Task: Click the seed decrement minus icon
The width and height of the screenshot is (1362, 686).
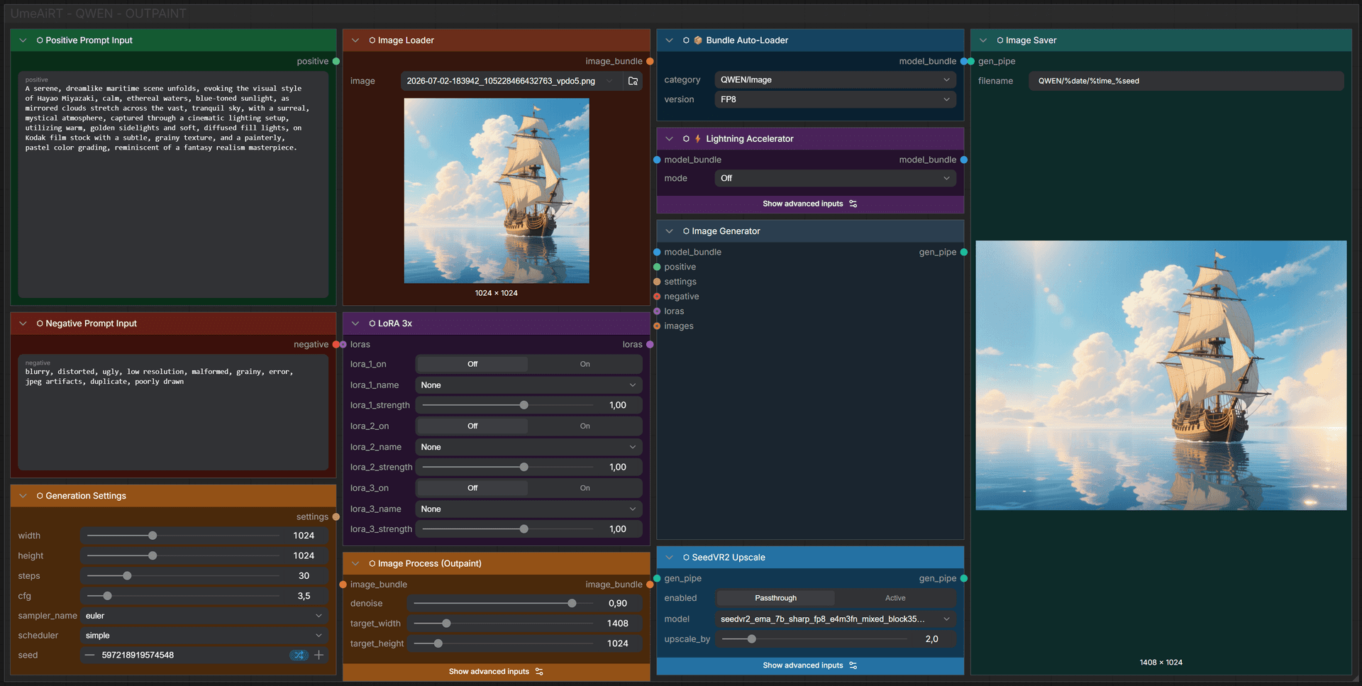Action: point(89,655)
